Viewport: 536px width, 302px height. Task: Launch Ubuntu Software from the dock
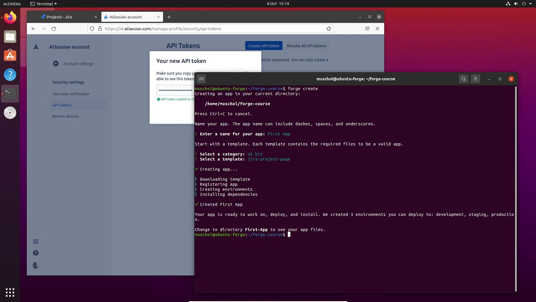[10, 56]
